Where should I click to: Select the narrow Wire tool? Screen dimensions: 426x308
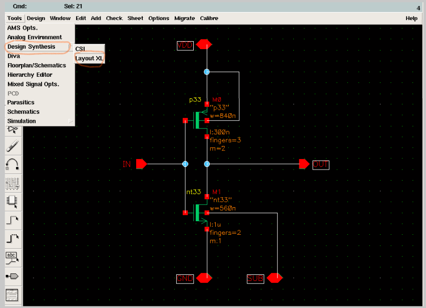tap(13, 220)
